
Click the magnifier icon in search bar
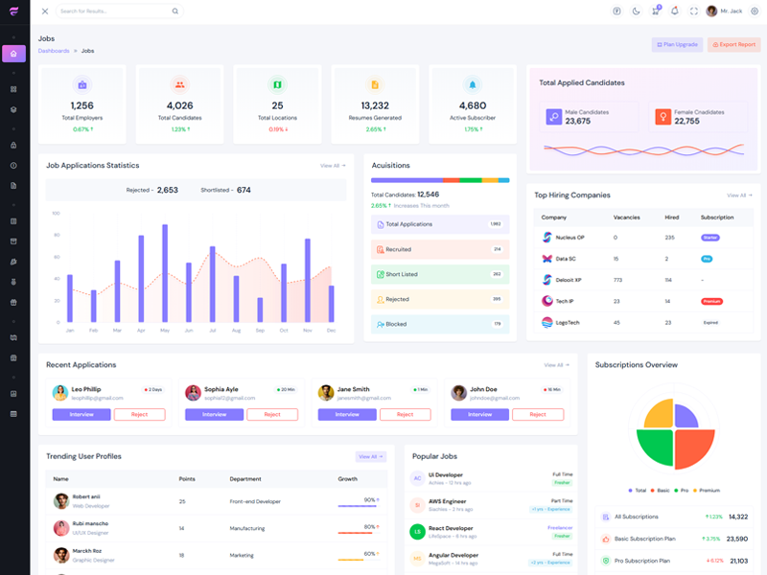(175, 11)
